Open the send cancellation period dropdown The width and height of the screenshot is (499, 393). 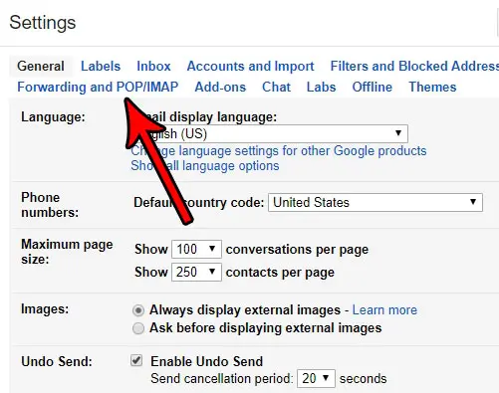coord(316,378)
